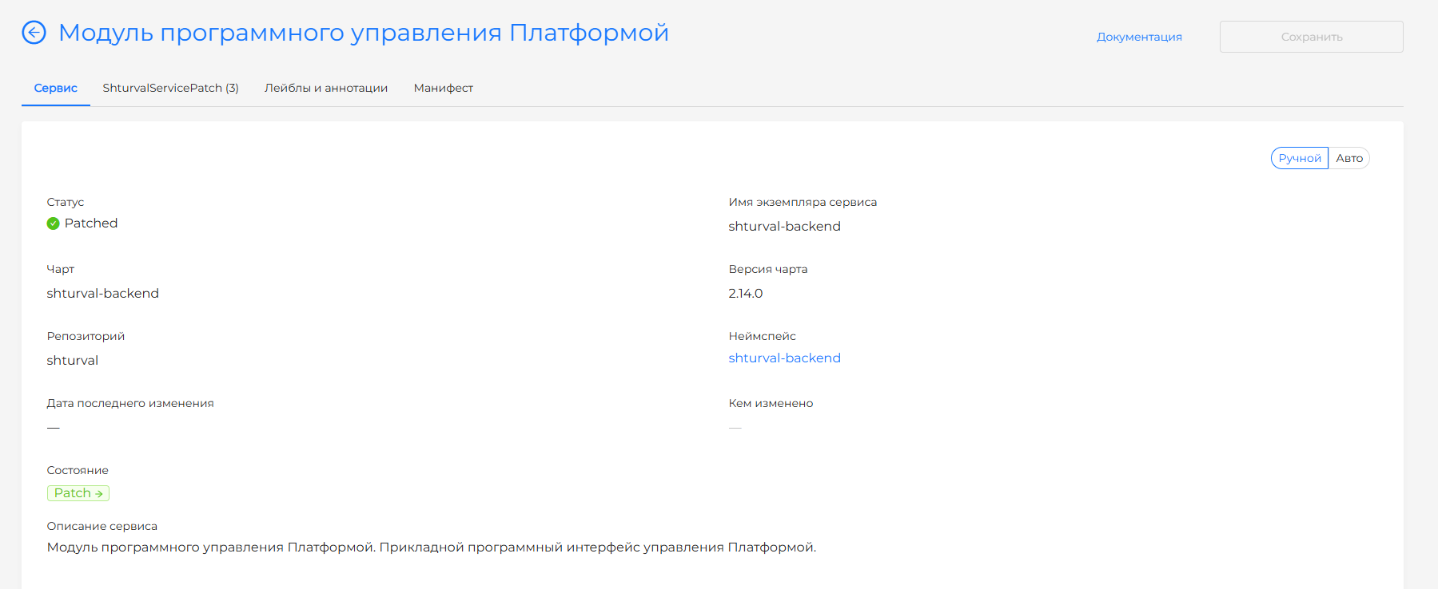The image size is (1438, 589).
Task: Click the Дата последнего изменения label
Action: pyautogui.click(x=130, y=403)
